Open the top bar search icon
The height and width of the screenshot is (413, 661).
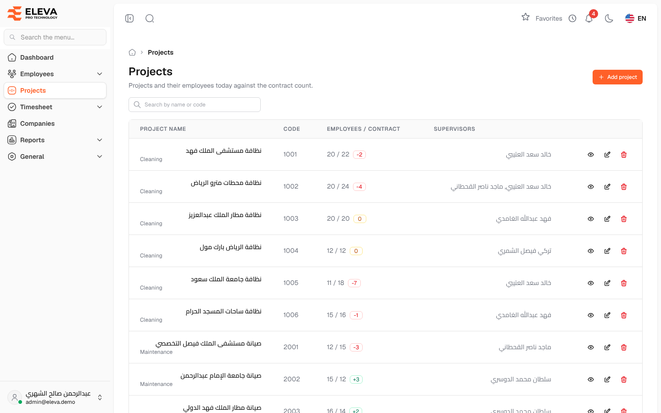(x=150, y=18)
